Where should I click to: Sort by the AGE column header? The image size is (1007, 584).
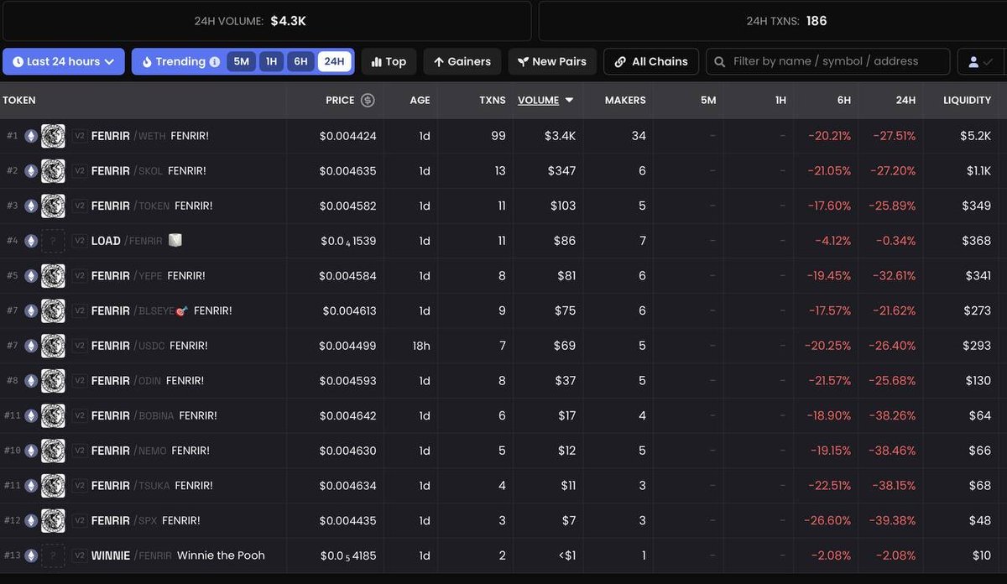[x=420, y=100]
